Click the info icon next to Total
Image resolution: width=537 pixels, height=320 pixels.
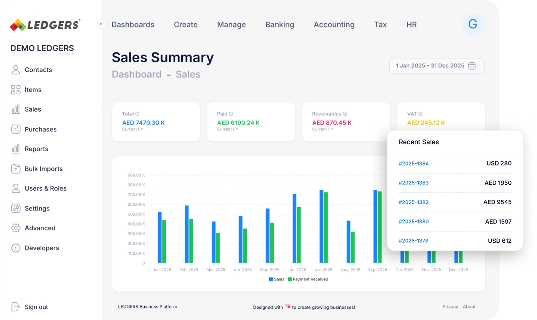(137, 113)
